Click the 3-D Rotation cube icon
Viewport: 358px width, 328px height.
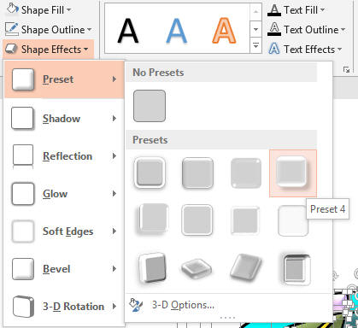tap(23, 307)
